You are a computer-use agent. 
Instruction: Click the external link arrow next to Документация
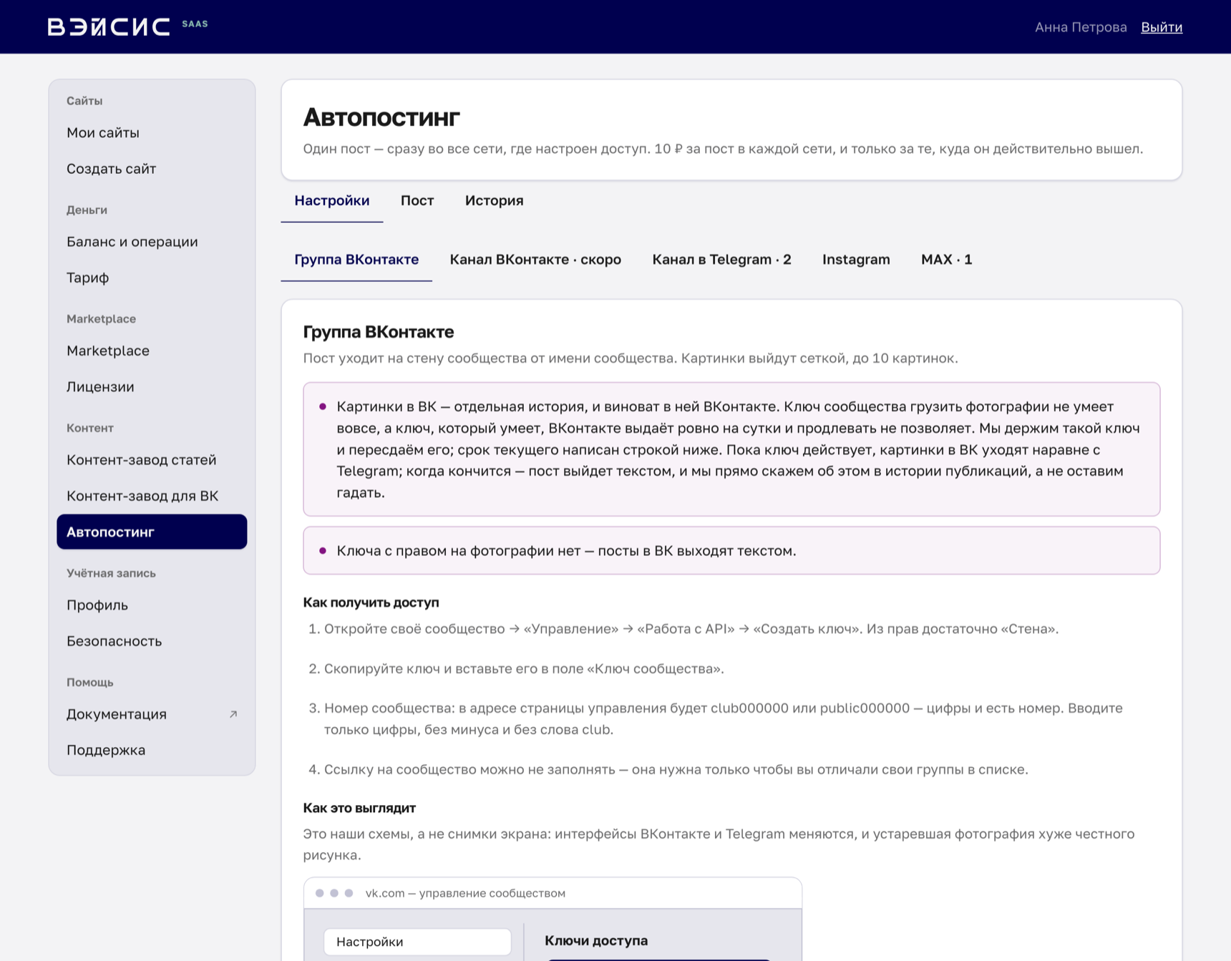[233, 714]
